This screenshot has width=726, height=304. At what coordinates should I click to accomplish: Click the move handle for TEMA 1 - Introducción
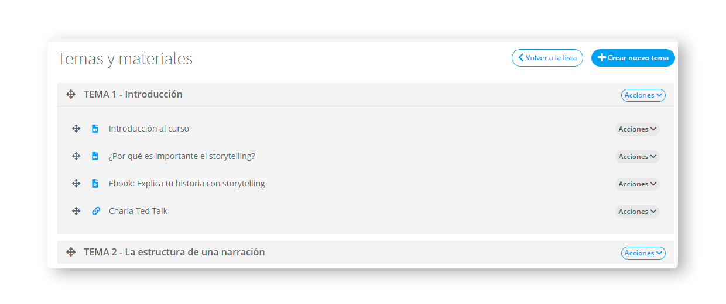pos(71,94)
